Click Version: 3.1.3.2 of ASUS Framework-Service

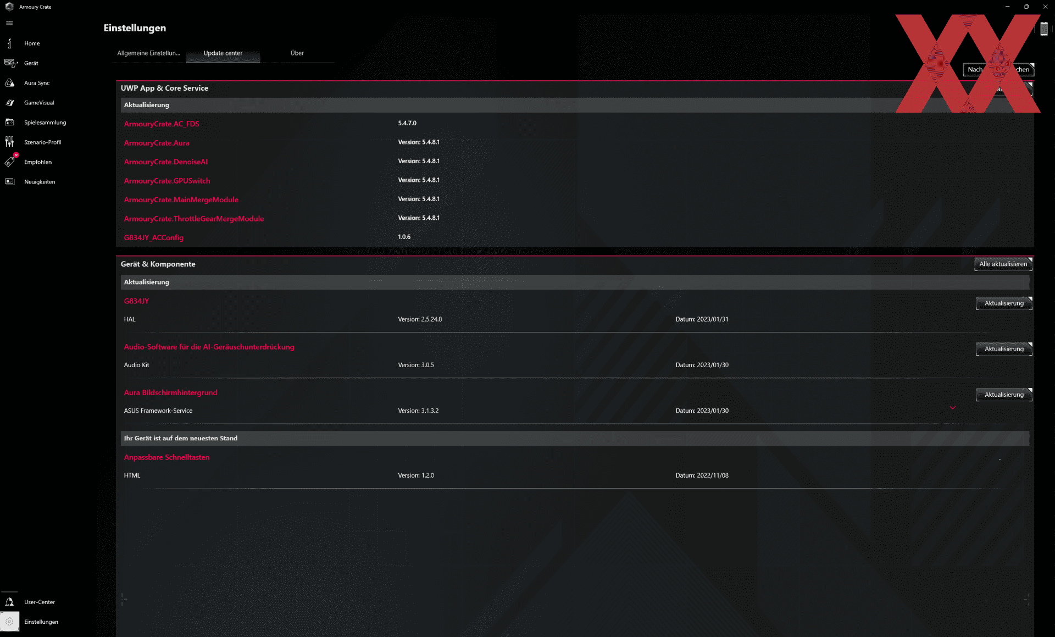click(418, 411)
